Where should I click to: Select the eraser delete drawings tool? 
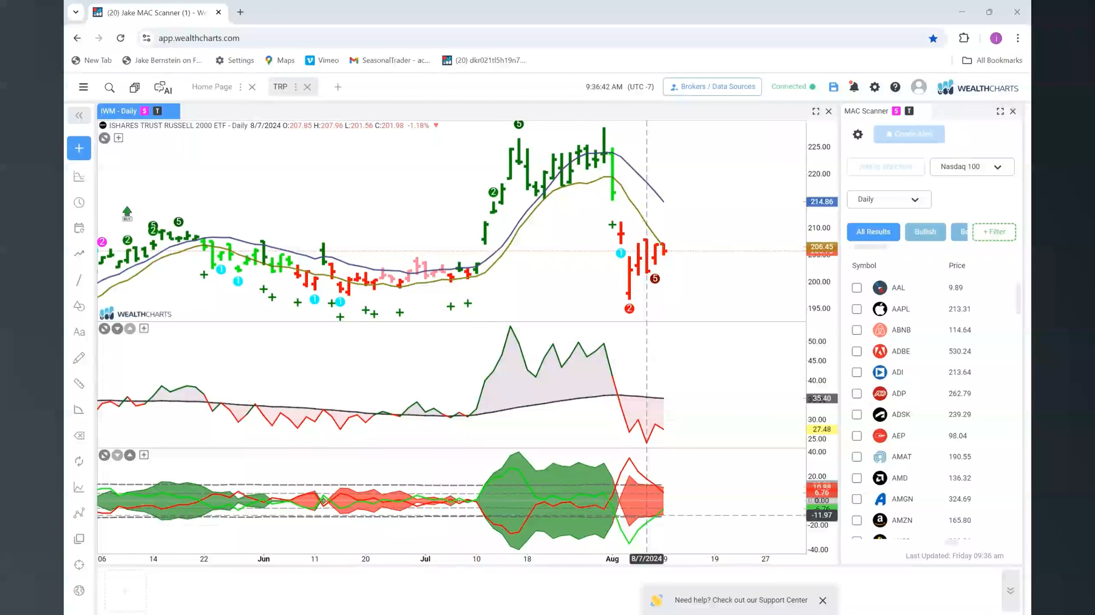pos(79,436)
